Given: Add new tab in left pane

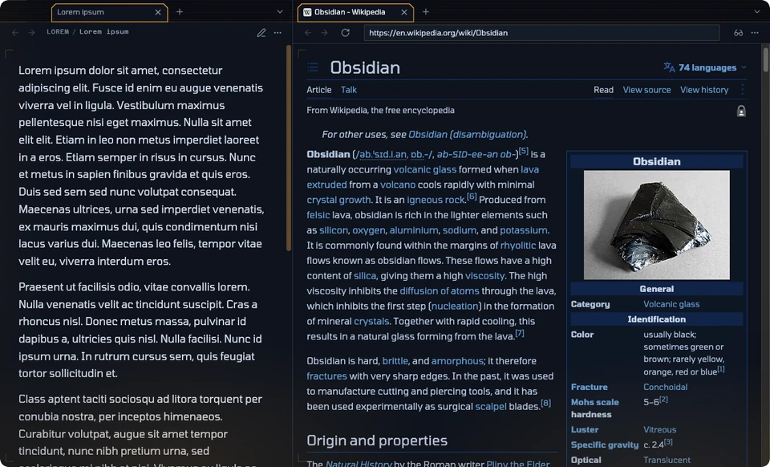Looking at the screenshot, I should point(180,12).
